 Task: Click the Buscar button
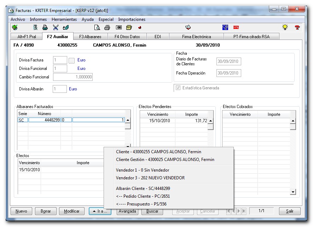point(152,211)
